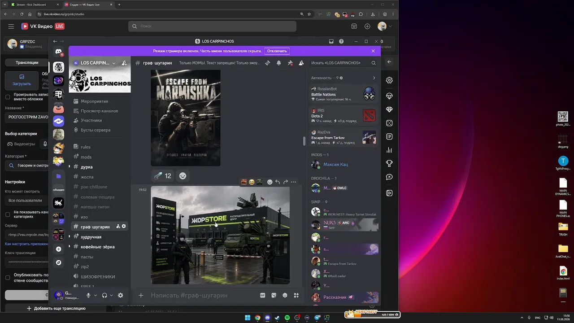The height and width of the screenshot is (323, 574).
Task: Tick the 'Опубликовать' on community wall checkbox
Action: (8, 278)
